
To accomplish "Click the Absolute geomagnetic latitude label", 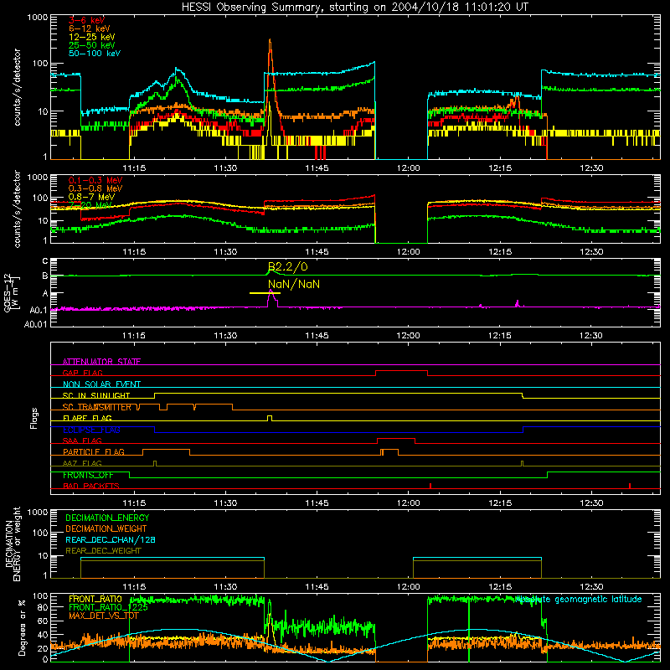I will click(x=579, y=599).
